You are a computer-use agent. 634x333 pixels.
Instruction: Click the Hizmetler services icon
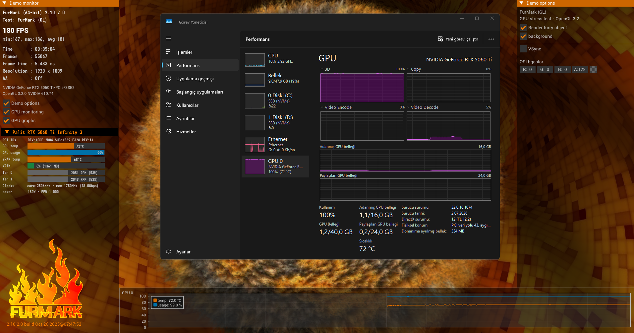pyautogui.click(x=168, y=131)
